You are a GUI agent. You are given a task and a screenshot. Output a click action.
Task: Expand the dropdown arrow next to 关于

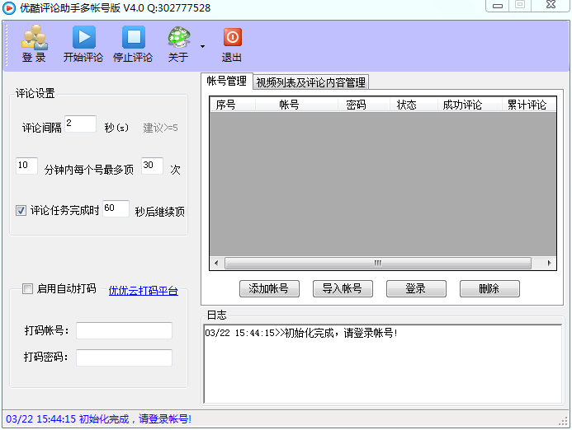(202, 46)
